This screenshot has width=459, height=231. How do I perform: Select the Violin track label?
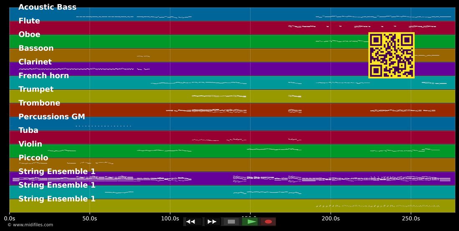pos(30,144)
